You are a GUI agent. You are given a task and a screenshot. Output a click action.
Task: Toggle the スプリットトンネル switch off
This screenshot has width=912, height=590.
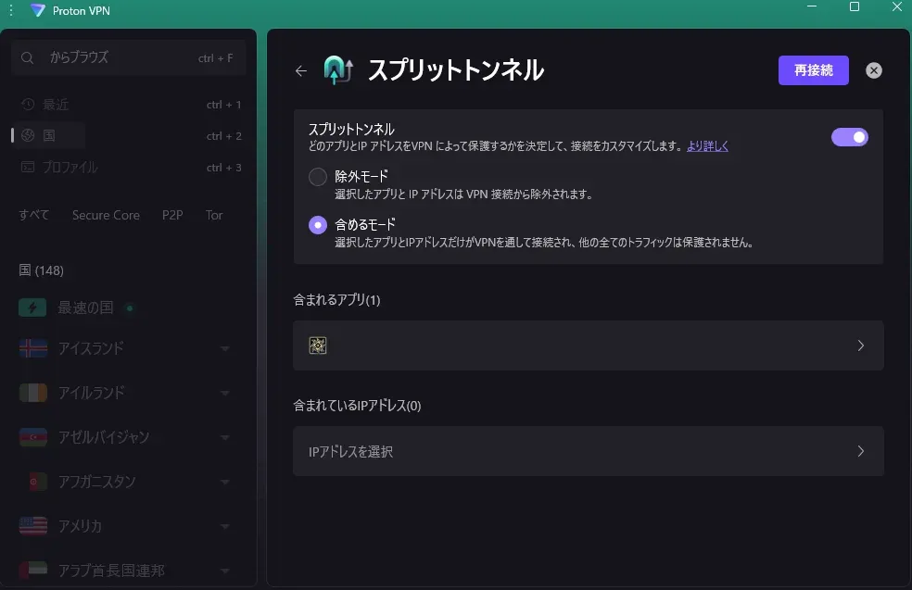[849, 137]
